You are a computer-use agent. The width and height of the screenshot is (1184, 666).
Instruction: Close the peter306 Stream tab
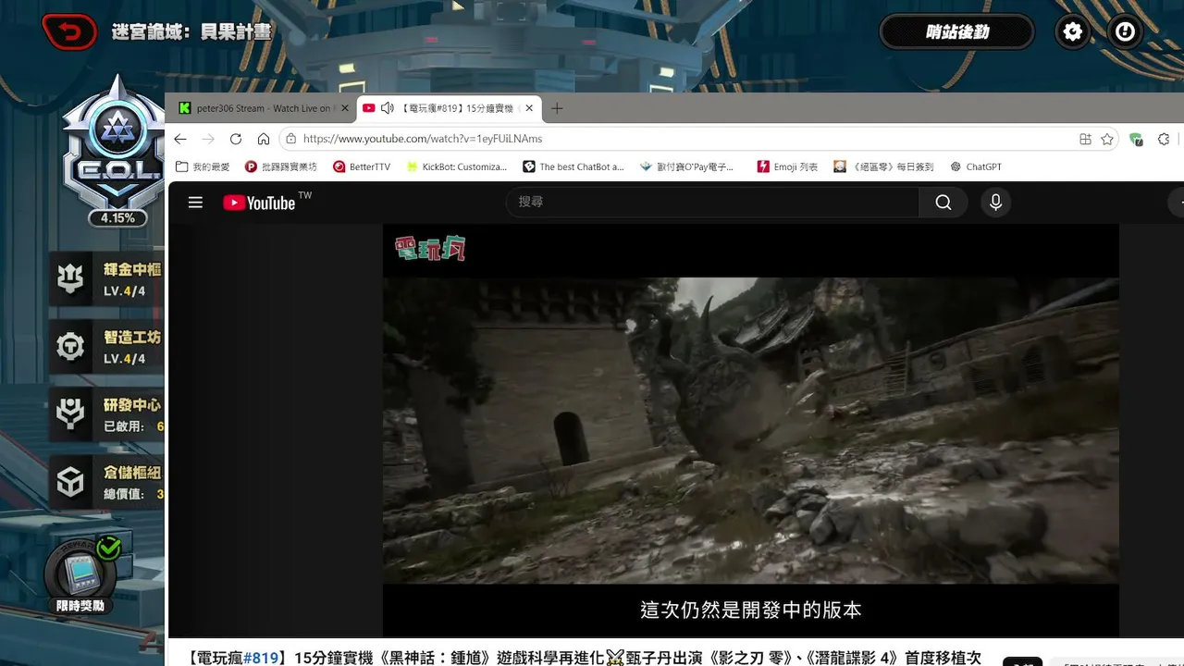(345, 108)
